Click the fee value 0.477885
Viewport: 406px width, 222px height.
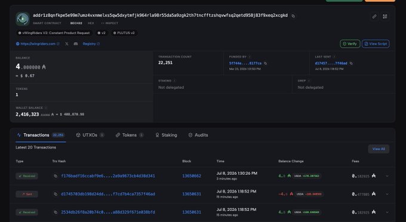pyautogui.click(x=361, y=194)
